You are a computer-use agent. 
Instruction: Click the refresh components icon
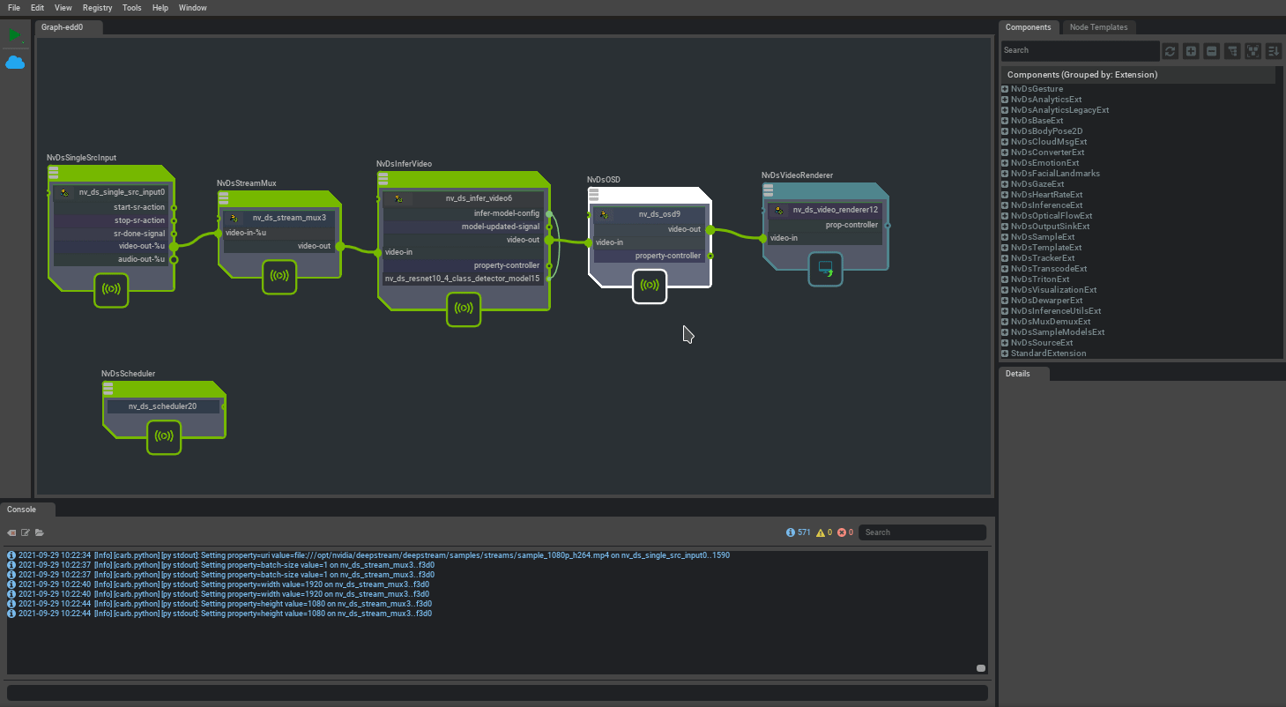click(x=1170, y=51)
